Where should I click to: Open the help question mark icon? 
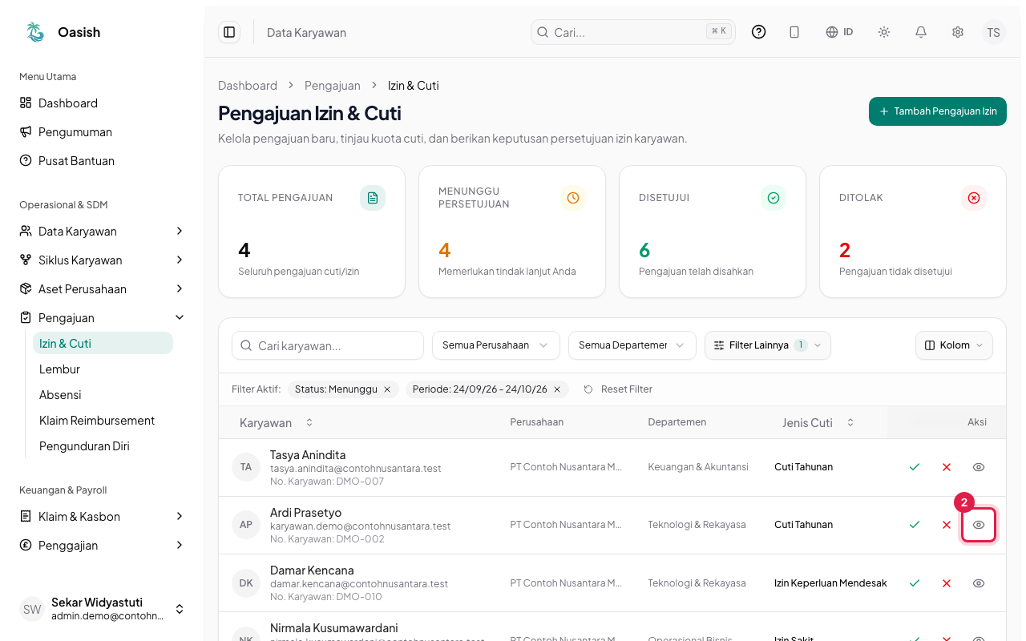pos(758,32)
